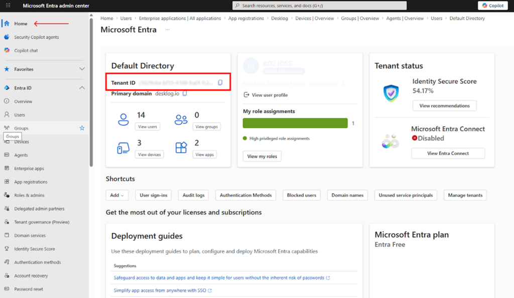Collapse the Entra ID section chevron
The image size is (514, 298).
click(82, 88)
